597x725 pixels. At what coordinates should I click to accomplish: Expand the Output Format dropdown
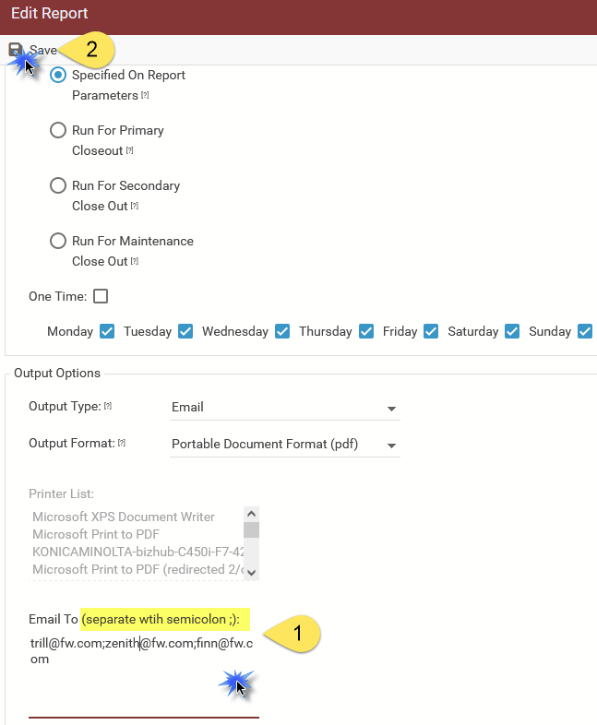pyautogui.click(x=285, y=445)
